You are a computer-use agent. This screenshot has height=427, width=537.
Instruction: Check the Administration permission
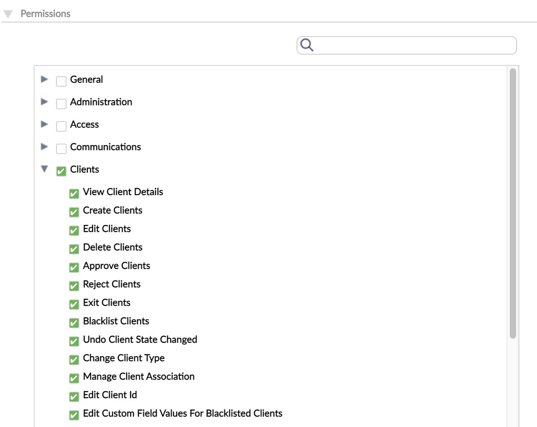click(61, 104)
